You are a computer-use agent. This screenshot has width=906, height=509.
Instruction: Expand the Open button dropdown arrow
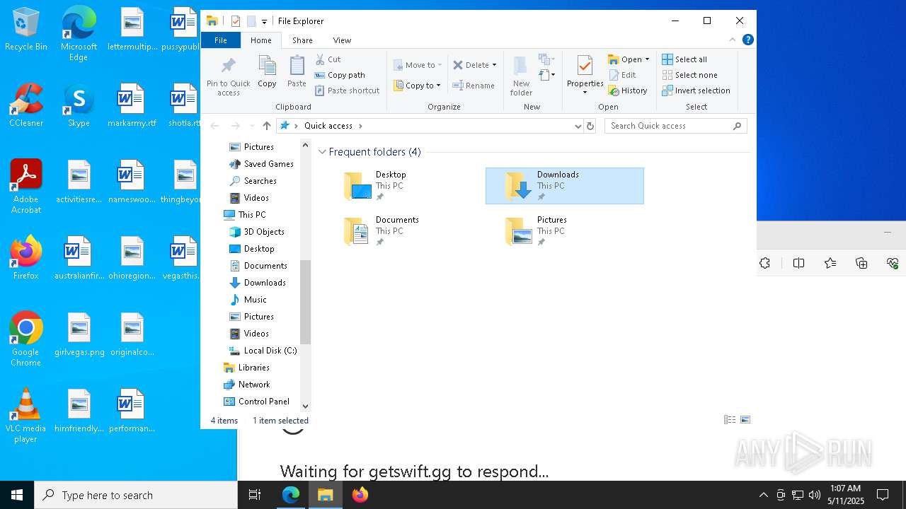(x=647, y=59)
